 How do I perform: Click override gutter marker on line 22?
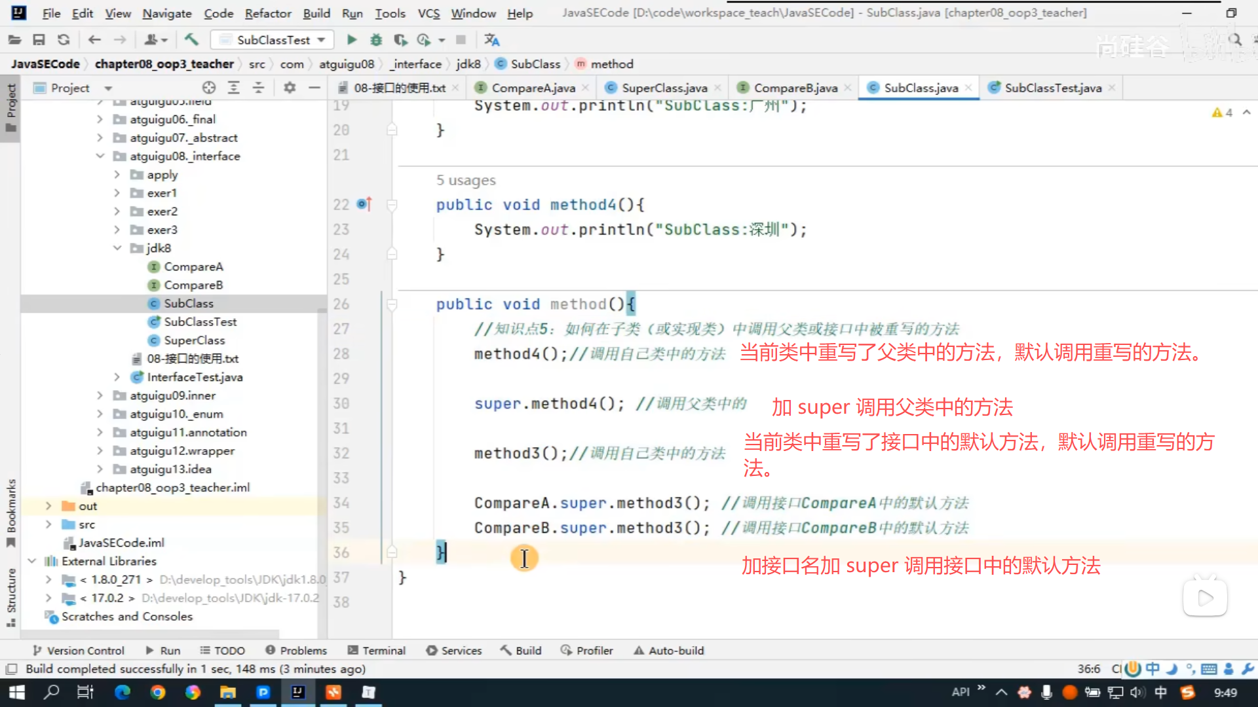[364, 204]
